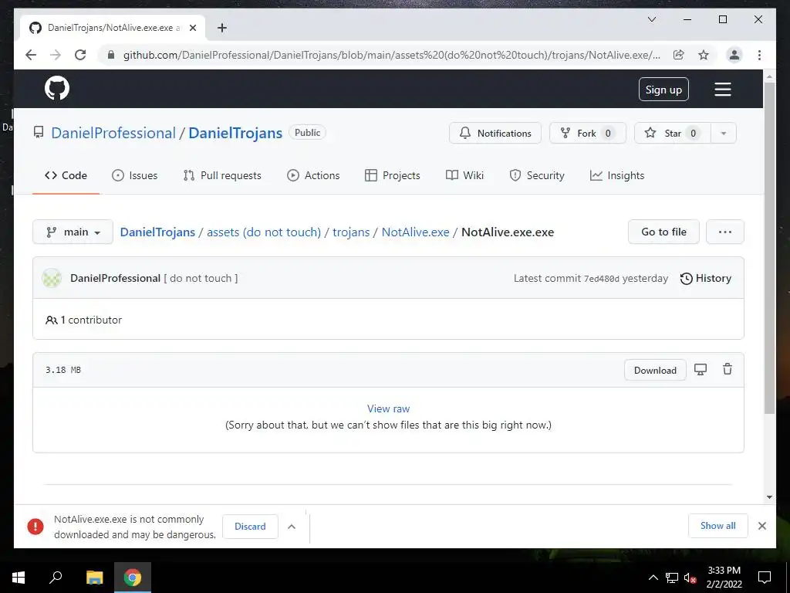Image resolution: width=790 pixels, height=593 pixels.
Task: Click the red download warning icon
Action: coord(35,527)
